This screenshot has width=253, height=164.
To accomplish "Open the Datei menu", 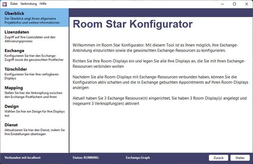I will 14,4.
